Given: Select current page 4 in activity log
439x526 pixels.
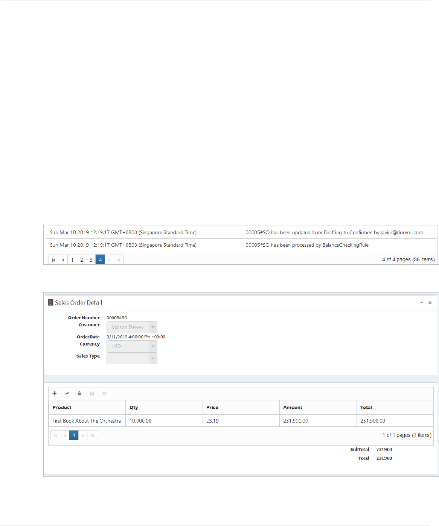Looking at the screenshot, I should point(100,260).
